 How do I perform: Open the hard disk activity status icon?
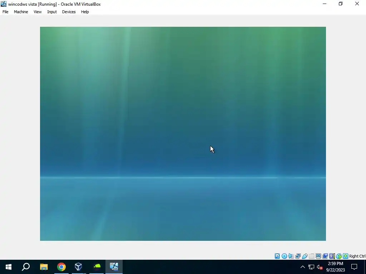pos(277,256)
